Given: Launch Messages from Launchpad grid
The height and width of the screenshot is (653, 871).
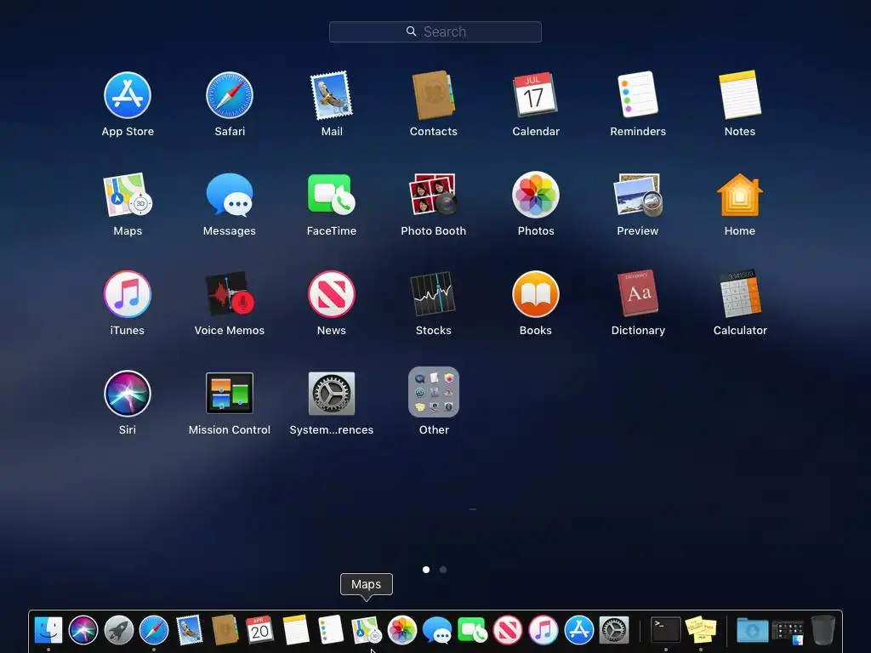Looking at the screenshot, I should pyautogui.click(x=230, y=195).
